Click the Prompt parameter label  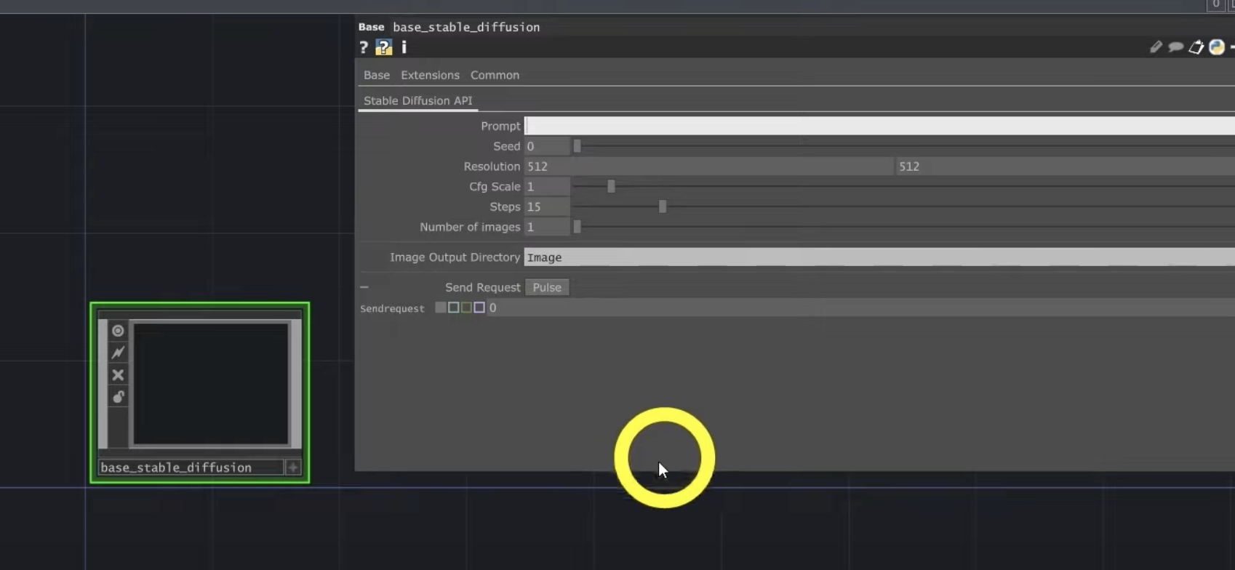point(500,126)
